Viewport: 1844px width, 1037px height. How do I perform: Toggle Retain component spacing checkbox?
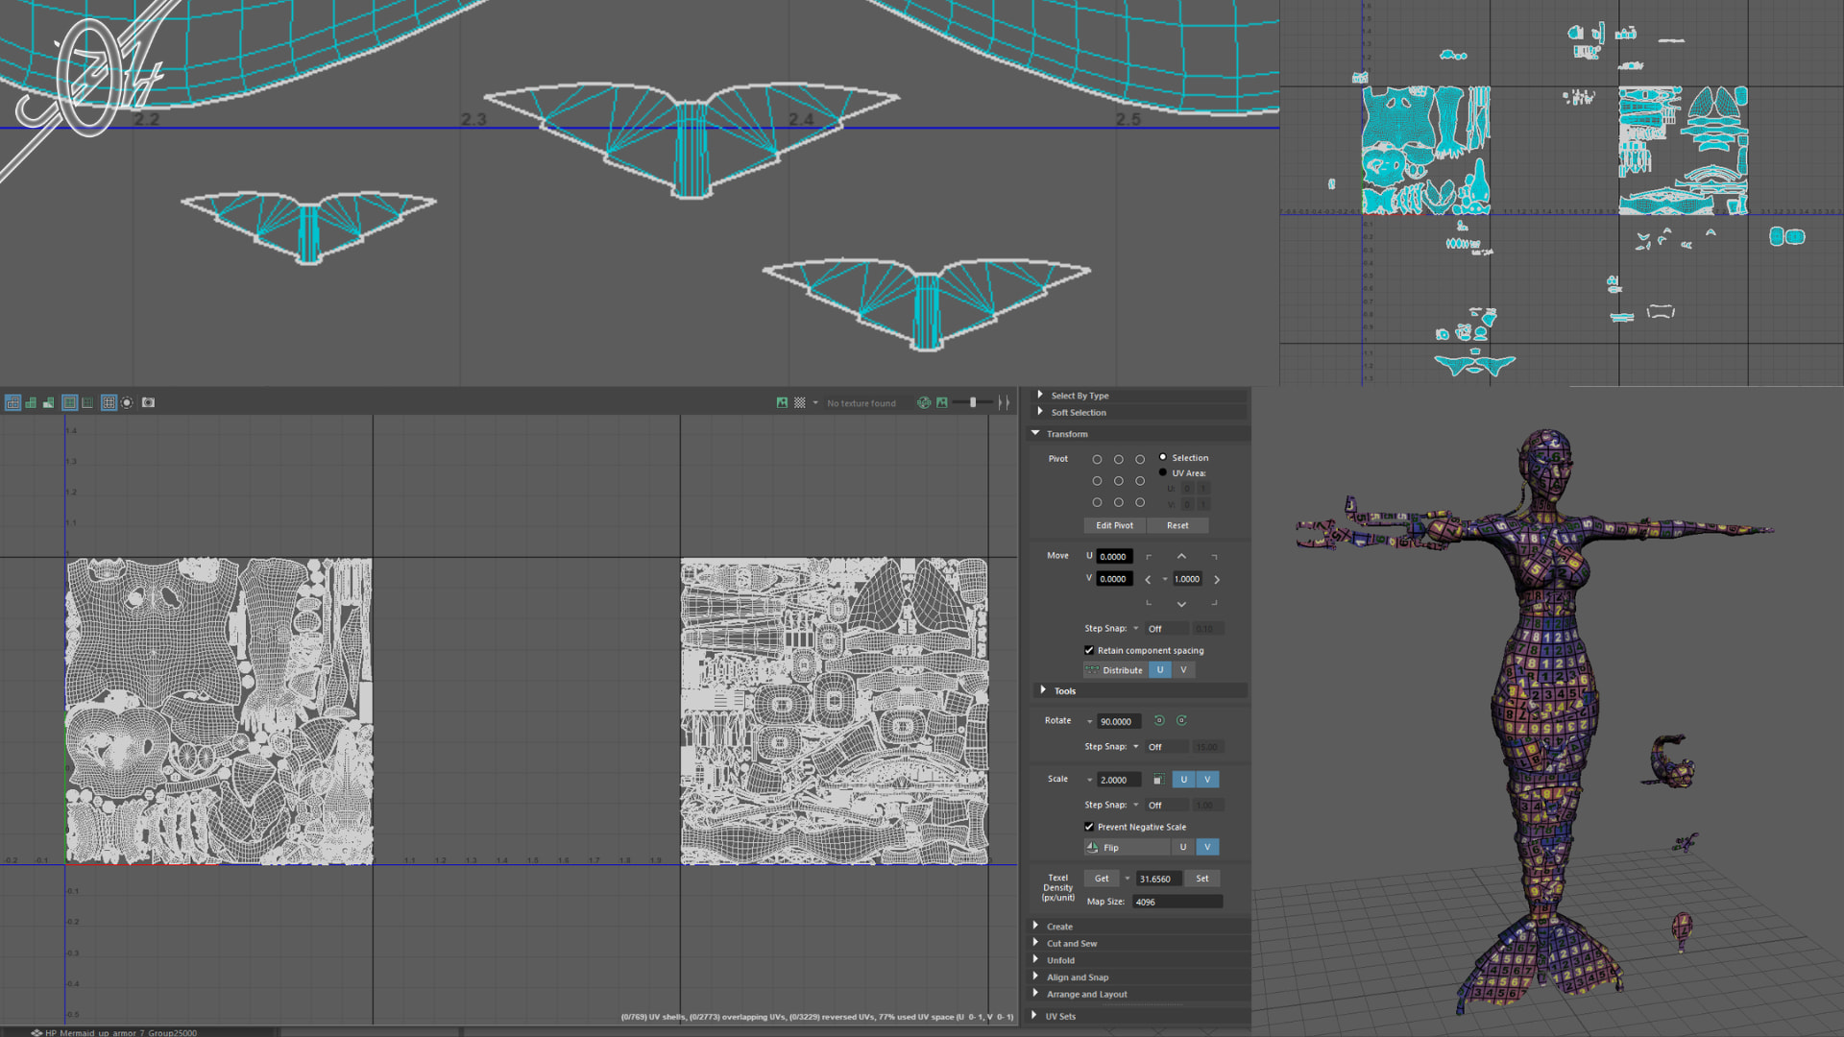pyautogui.click(x=1089, y=650)
